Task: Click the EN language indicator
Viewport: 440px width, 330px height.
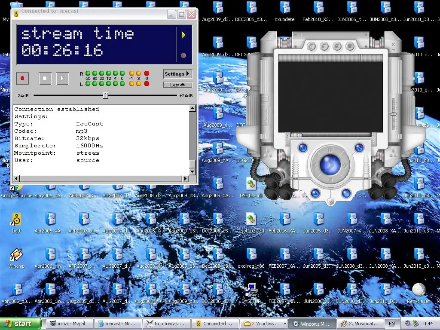Action: [x=392, y=324]
